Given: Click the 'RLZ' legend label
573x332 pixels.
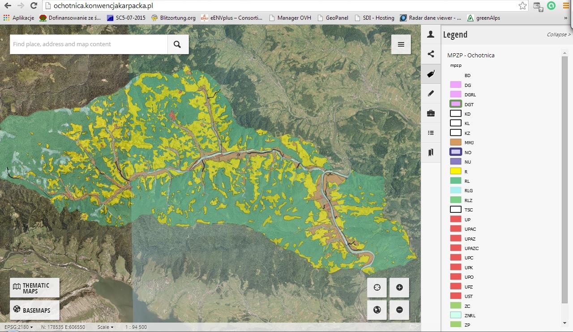Looking at the screenshot, I should pos(468,200).
